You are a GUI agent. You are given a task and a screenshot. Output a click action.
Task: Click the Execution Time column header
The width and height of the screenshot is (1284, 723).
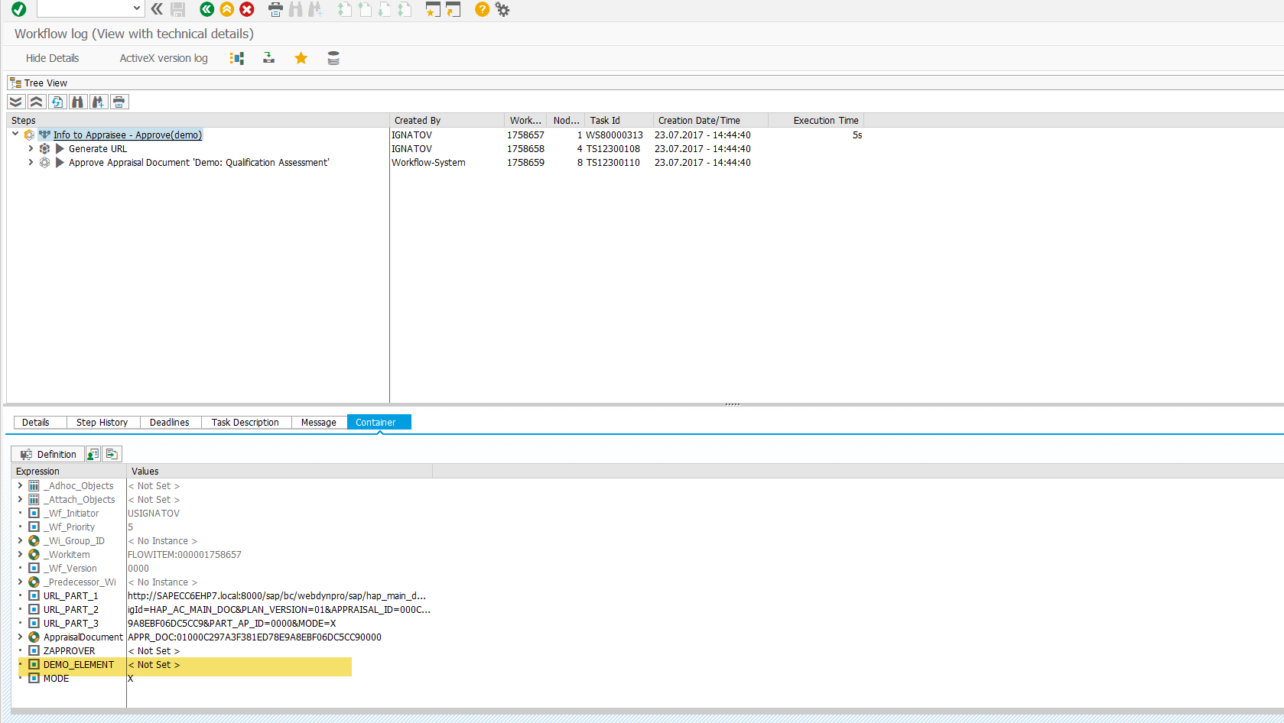pyautogui.click(x=817, y=120)
